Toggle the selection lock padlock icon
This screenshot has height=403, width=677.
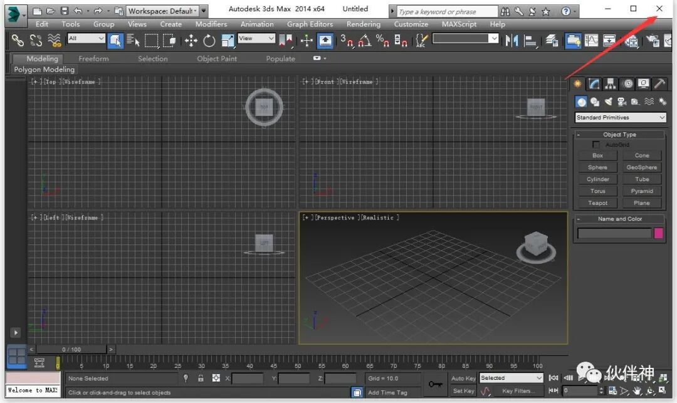coord(201,378)
